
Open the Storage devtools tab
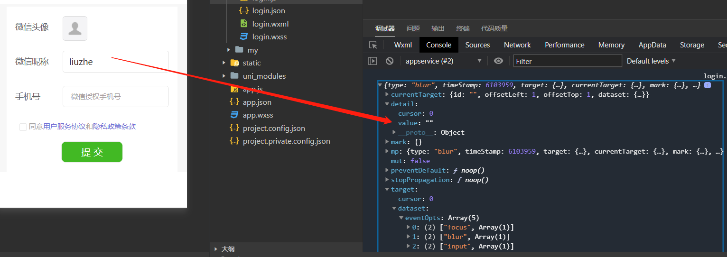pyautogui.click(x=692, y=45)
